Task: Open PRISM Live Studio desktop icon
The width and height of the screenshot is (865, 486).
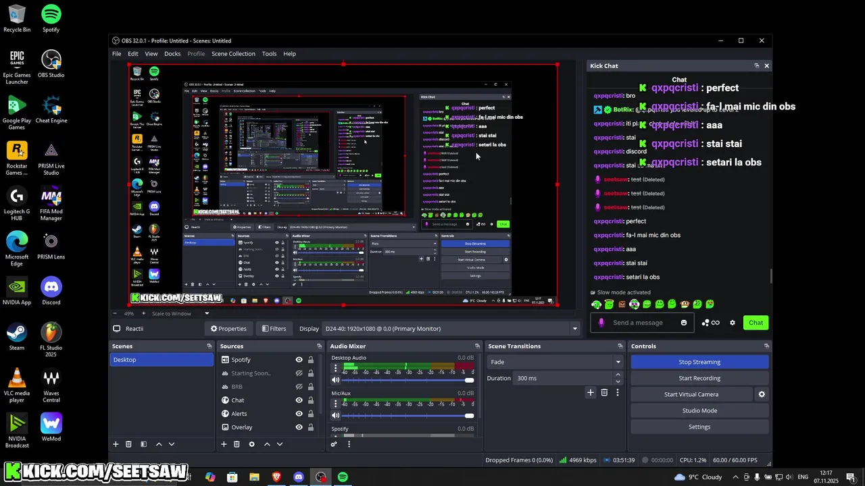Action: pyautogui.click(x=51, y=159)
